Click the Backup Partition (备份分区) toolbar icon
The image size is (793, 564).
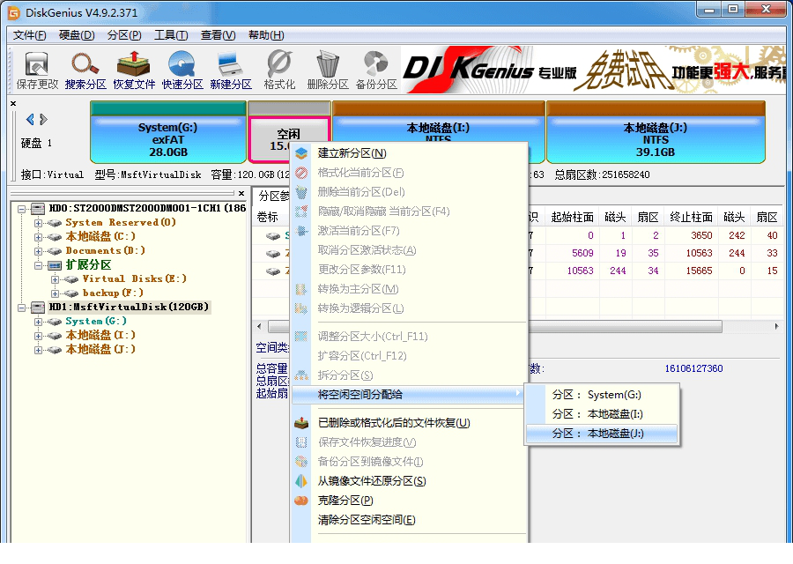pos(376,70)
